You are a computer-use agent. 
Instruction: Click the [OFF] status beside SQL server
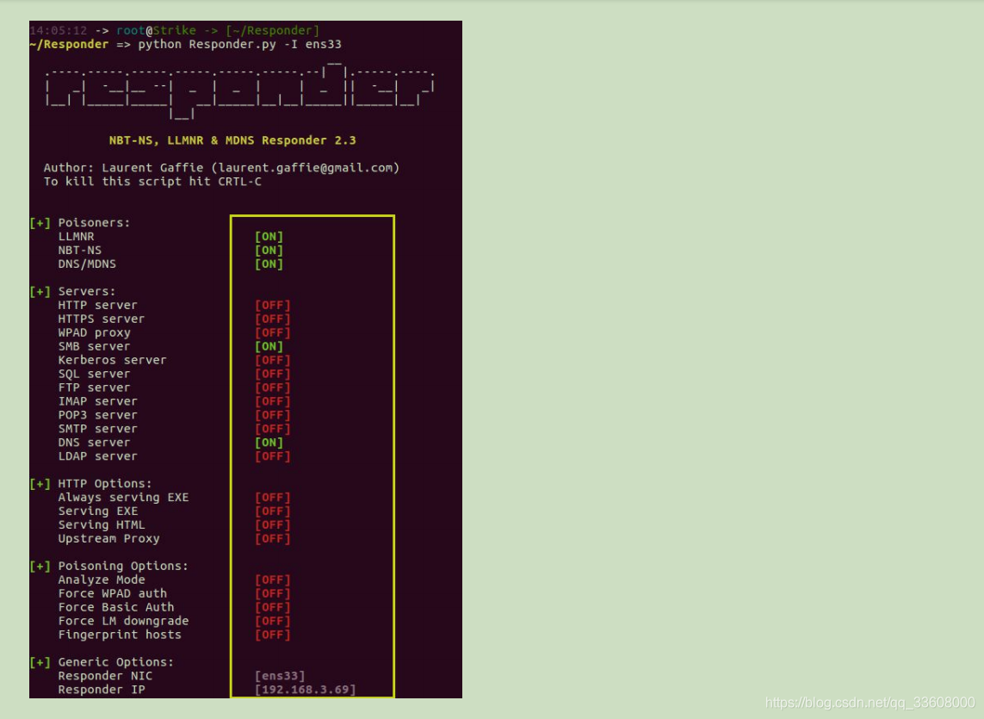pyautogui.click(x=272, y=375)
